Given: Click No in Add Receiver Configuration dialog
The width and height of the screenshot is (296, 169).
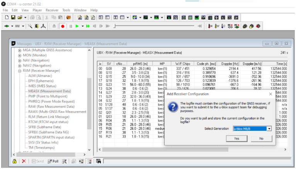Looking at the screenshot, I should click(x=261, y=139).
